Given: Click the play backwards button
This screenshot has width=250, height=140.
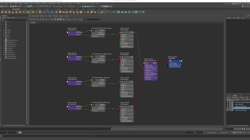Looking at the screenshot, I should point(242,129).
